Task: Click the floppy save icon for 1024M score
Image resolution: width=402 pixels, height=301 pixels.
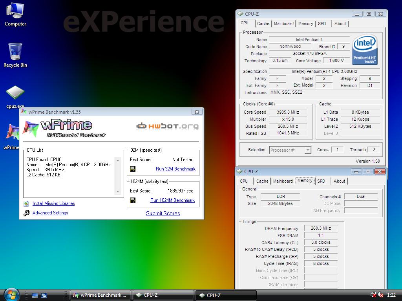Action: [133, 200]
